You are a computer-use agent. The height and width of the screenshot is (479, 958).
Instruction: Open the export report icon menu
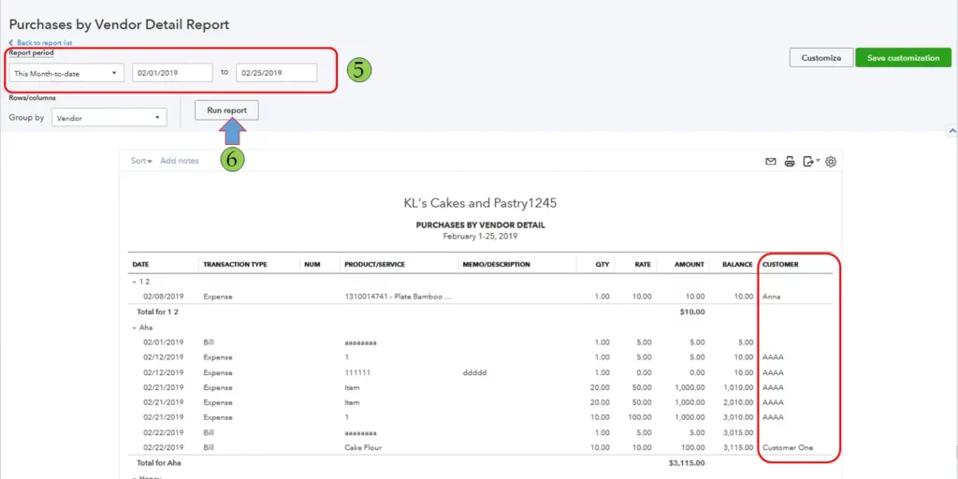pos(810,162)
